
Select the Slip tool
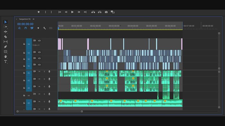5,42
